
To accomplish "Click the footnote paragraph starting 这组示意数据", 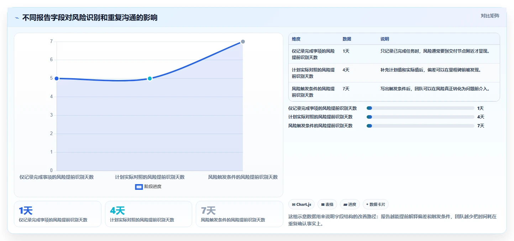I will [x=393, y=220].
